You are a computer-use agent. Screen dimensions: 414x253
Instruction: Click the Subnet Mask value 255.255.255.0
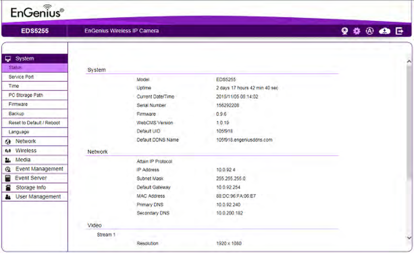coord(231,179)
